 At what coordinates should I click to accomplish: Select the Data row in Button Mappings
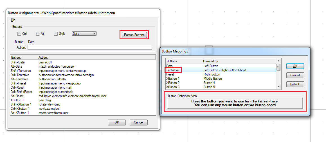[x=221, y=66]
